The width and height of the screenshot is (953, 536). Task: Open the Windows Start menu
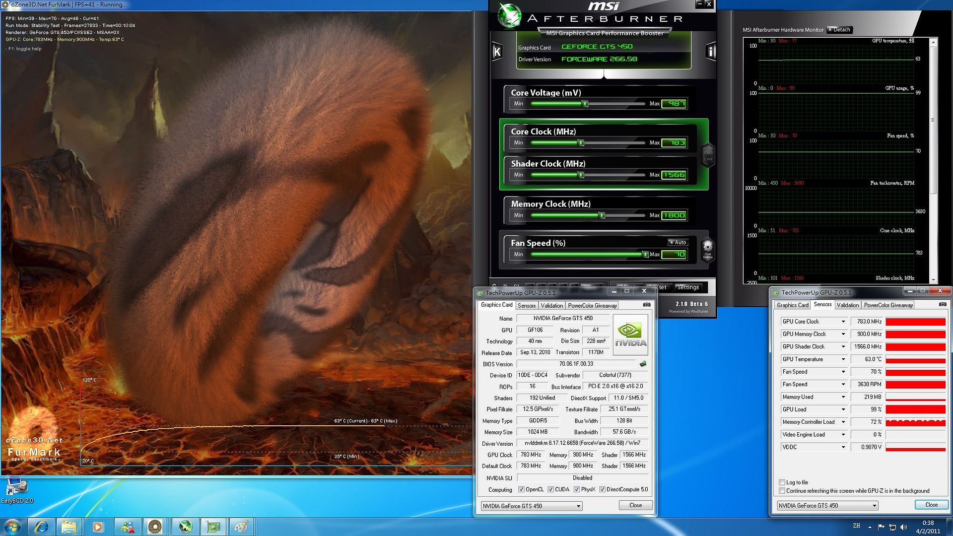tap(12, 527)
